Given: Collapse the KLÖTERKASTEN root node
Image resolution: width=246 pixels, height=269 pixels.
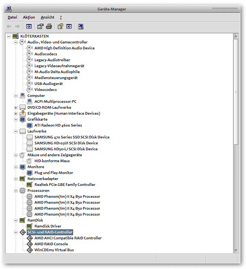Looking at the screenshot, I should [9, 36].
